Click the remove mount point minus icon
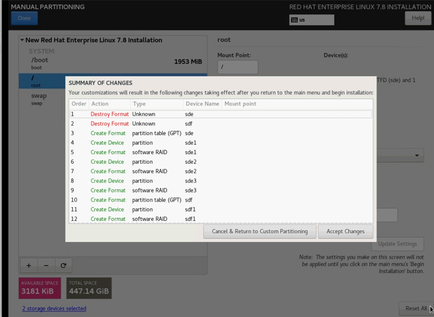The width and height of the screenshot is (434, 317). 46,266
